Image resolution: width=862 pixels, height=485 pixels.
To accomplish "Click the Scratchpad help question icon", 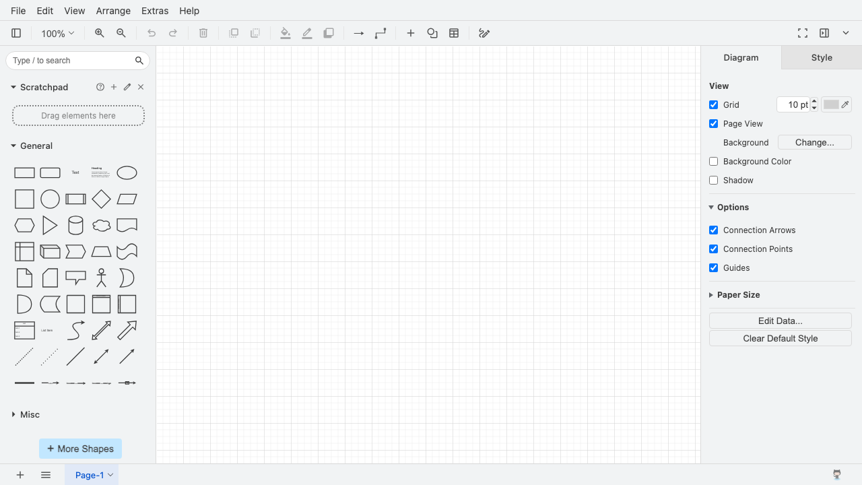I will coord(100,87).
